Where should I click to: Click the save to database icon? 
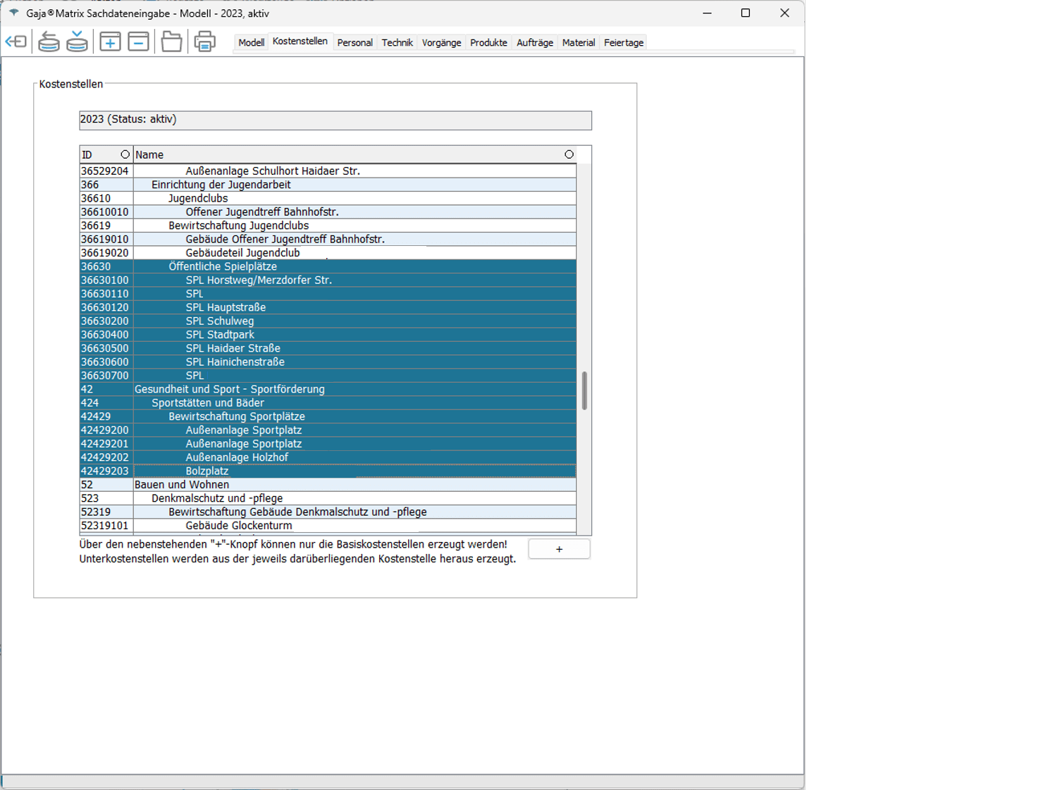[77, 42]
